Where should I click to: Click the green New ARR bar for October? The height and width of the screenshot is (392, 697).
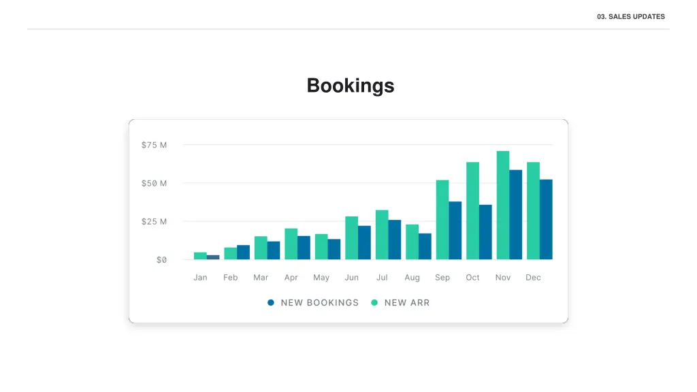(472, 210)
